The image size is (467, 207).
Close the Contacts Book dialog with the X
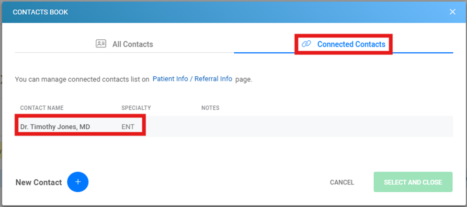tap(453, 12)
